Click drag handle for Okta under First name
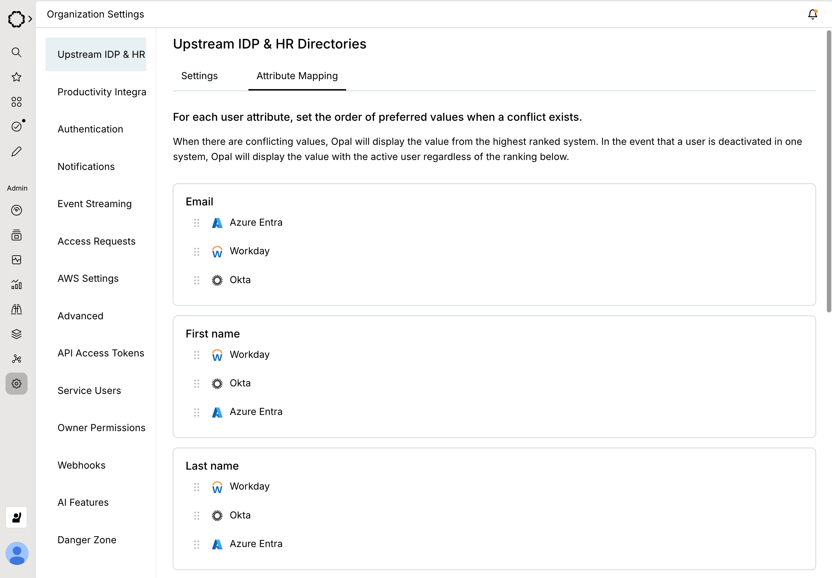This screenshot has width=832, height=578. pyautogui.click(x=197, y=384)
